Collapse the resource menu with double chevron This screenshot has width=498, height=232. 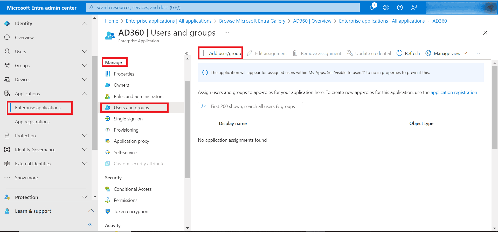coord(186,53)
